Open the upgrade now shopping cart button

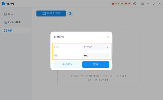pos(121,4)
